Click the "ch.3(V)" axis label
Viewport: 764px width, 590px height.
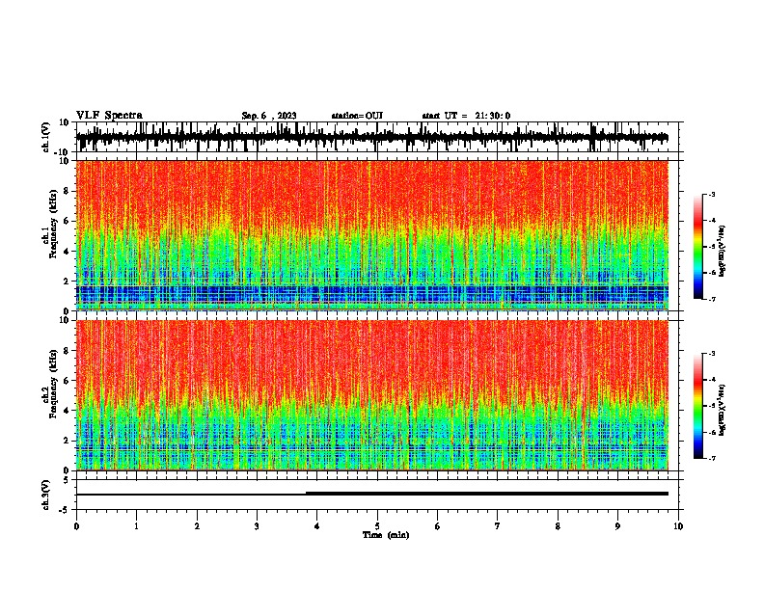click(x=46, y=495)
